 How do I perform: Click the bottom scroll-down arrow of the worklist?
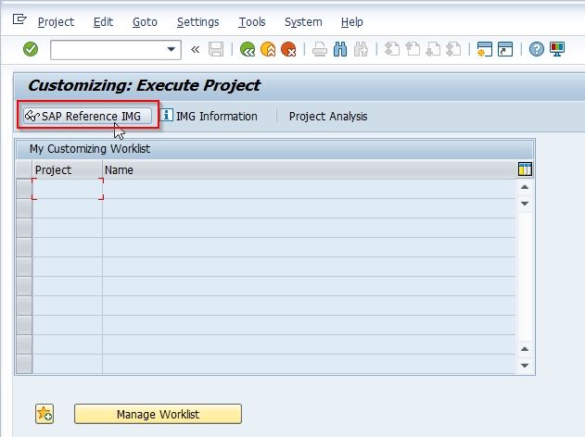(525, 366)
